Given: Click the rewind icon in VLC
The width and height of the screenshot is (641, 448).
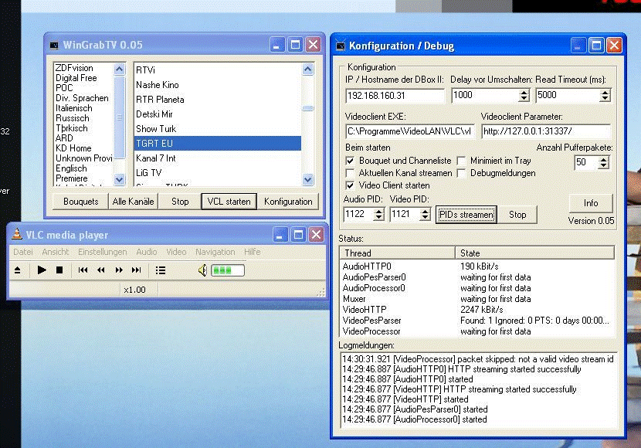Looking at the screenshot, I should click(x=101, y=270).
